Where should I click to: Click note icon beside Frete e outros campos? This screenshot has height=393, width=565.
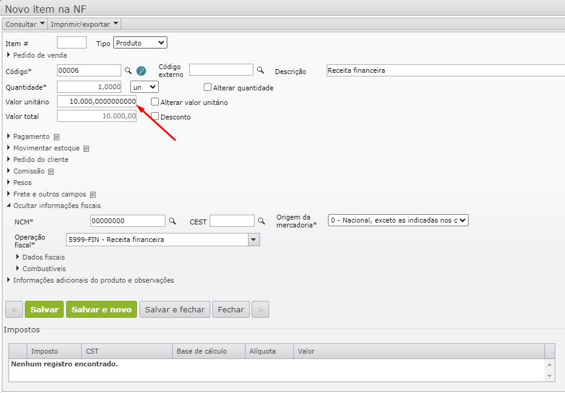(93, 195)
